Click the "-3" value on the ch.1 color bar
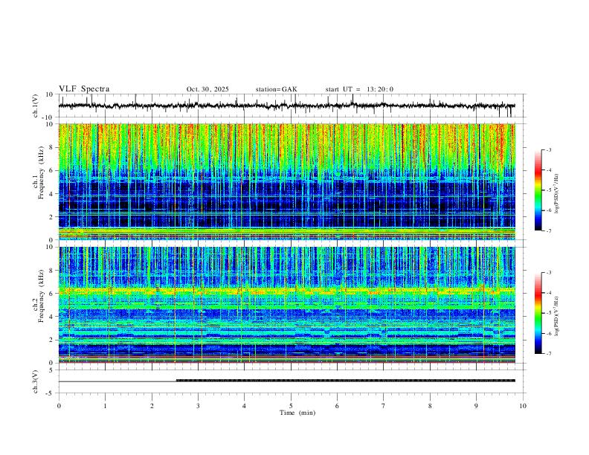 coord(549,149)
